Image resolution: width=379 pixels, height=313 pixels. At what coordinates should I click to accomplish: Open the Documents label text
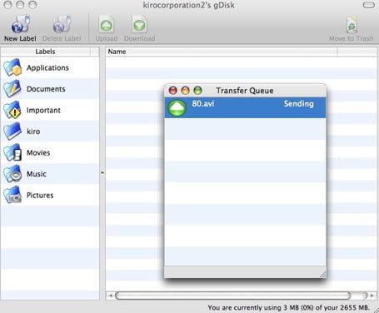coord(46,89)
